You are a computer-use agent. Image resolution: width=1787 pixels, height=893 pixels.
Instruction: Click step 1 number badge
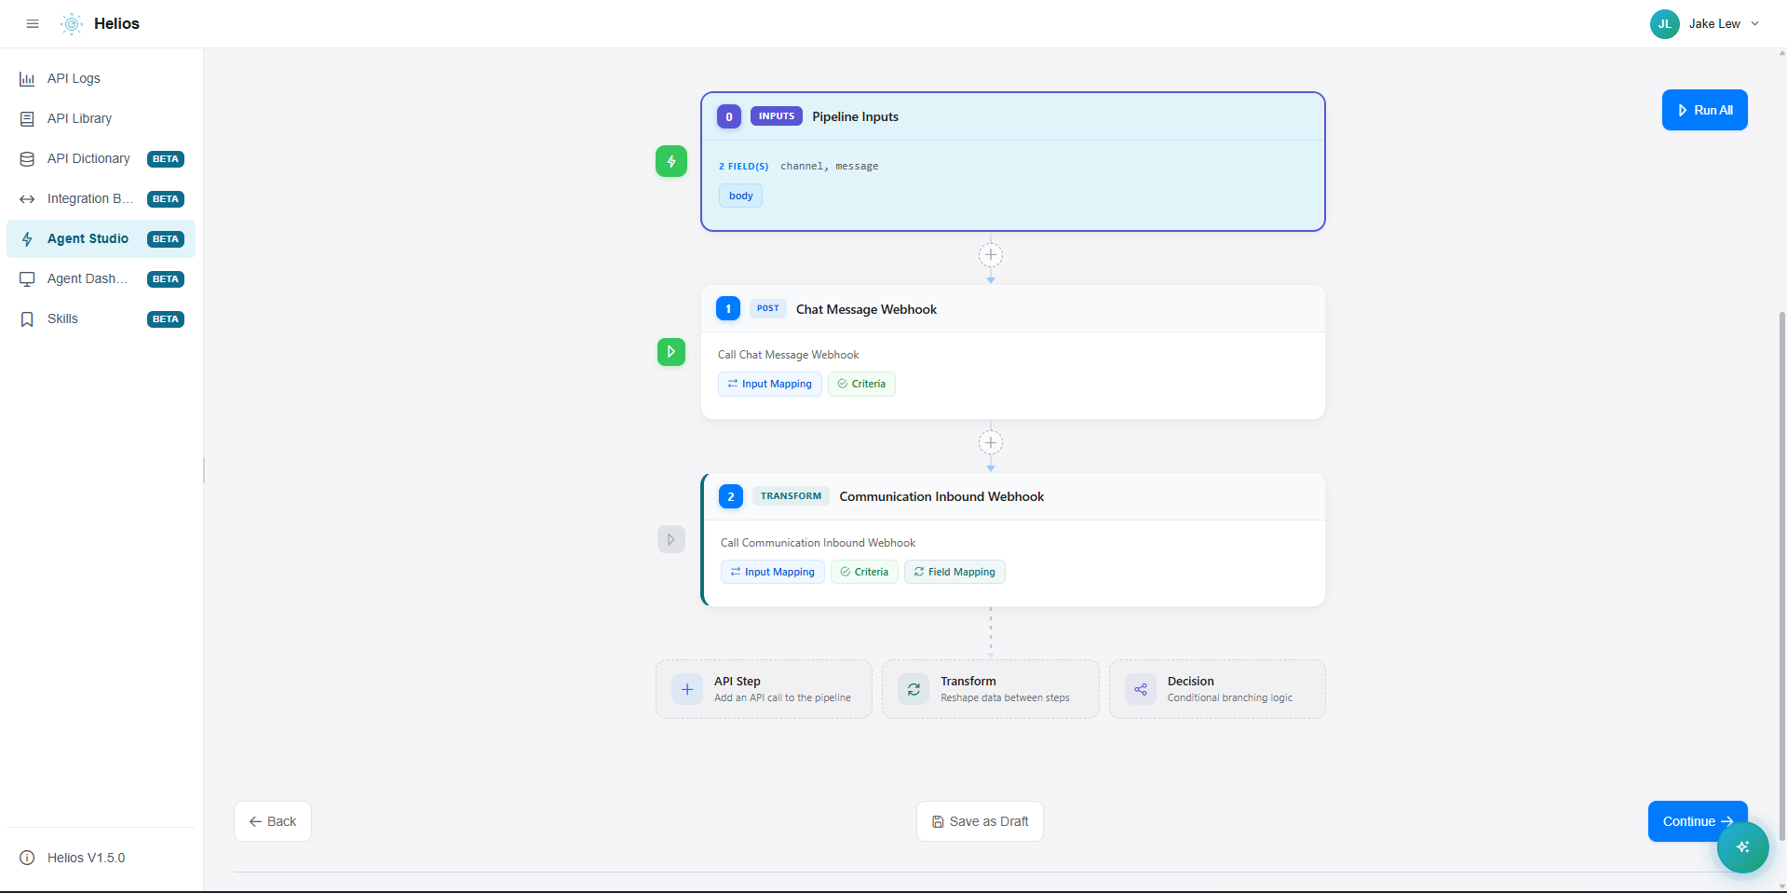[x=728, y=308]
